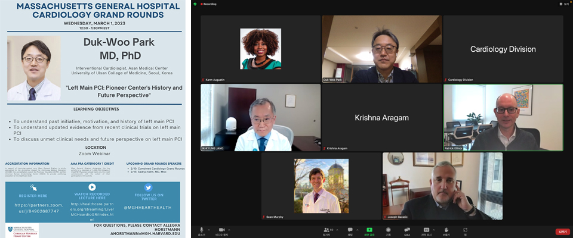This screenshot has width=573, height=238.
Task: Click the AMA PRA Category 1 Credit heading
Action: point(92,164)
